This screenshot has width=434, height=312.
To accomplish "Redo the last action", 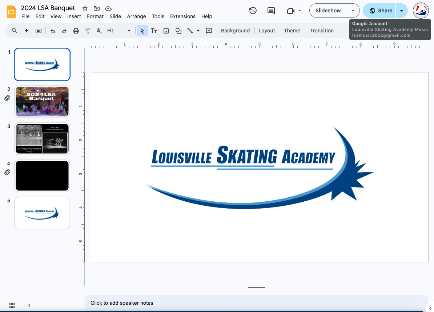I will 64,31.
